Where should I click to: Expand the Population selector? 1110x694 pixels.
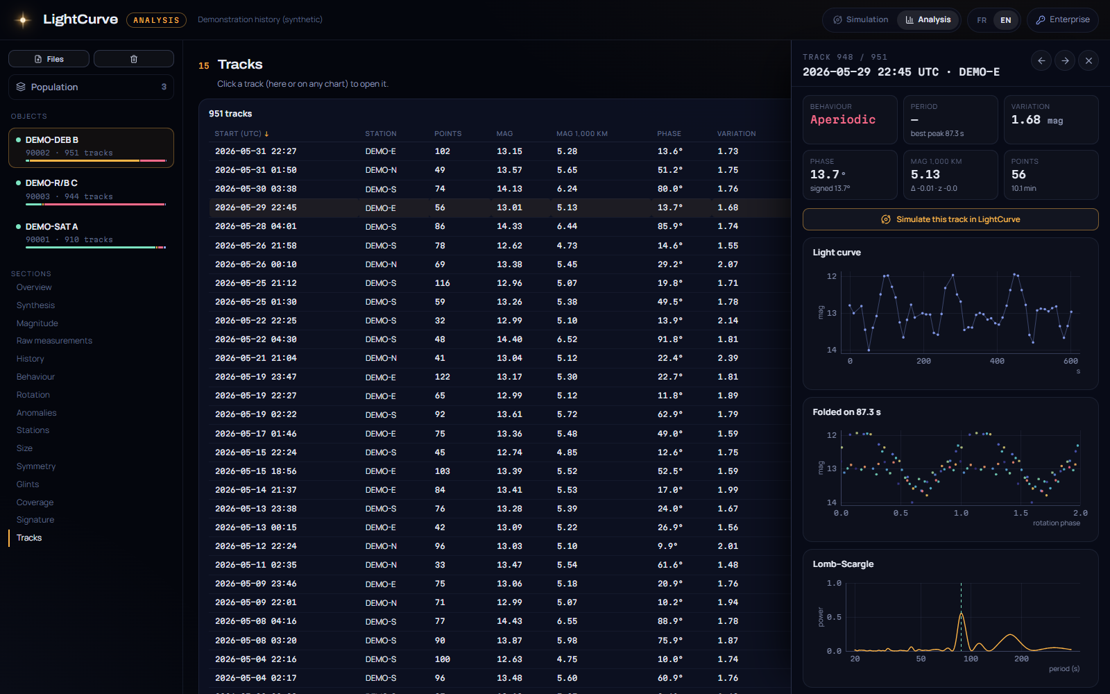point(91,87)
